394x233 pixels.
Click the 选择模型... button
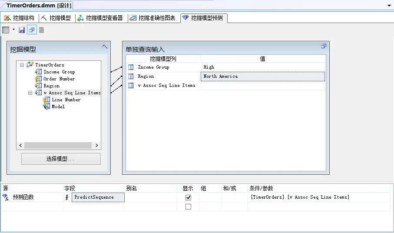click(61, 159)
